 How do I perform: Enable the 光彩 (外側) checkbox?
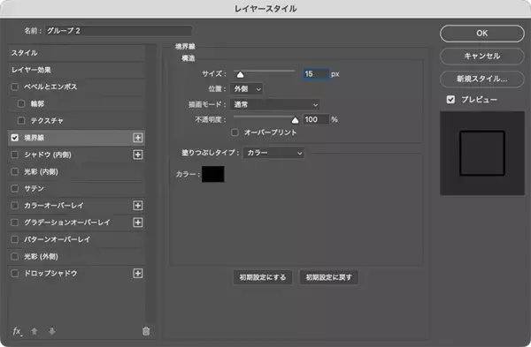tap(14, 256)
